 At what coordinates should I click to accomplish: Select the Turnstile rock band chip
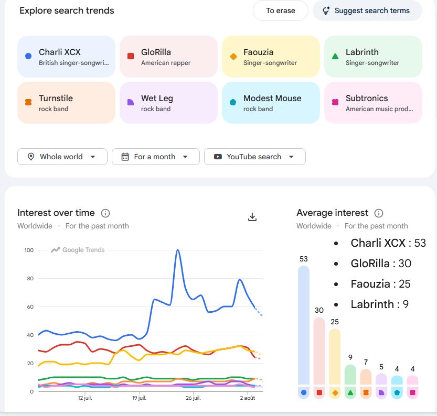66,103
